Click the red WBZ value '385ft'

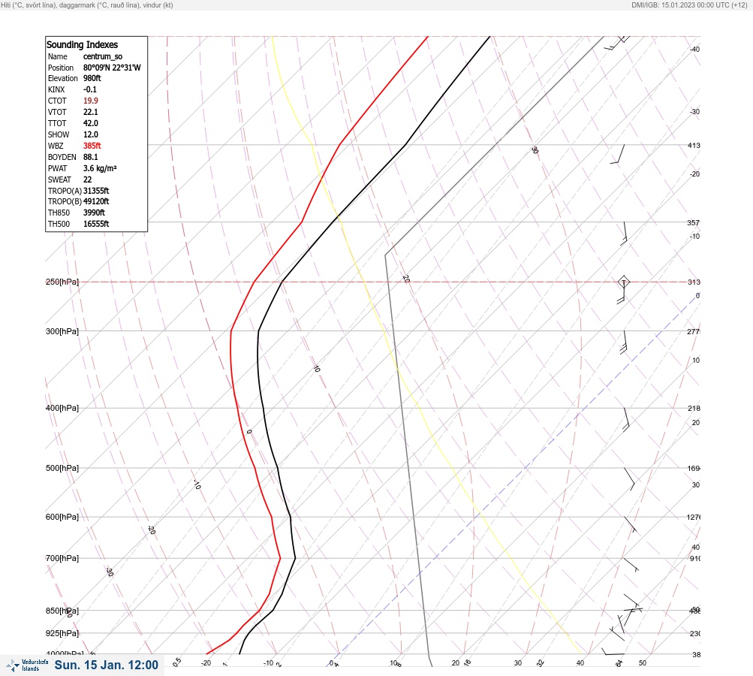tap(92, 146)
